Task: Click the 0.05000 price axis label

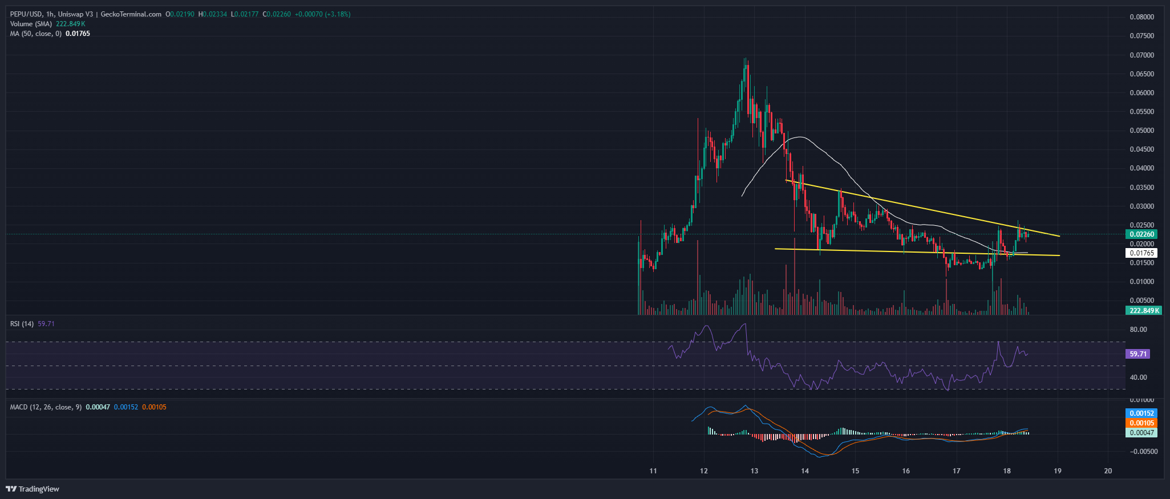Action: tap(1141, 131)
